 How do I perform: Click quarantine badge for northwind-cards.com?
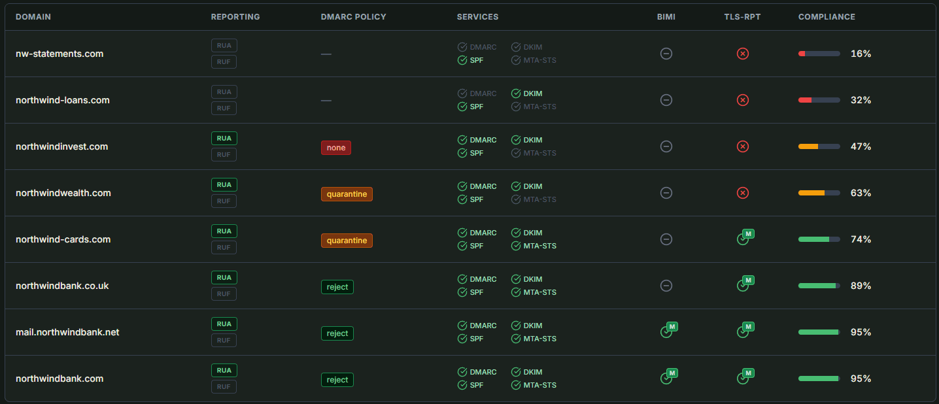point(347,241)
